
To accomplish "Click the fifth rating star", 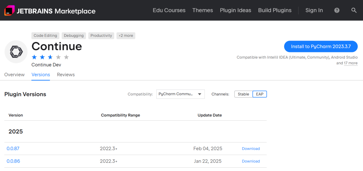I will pos(66,57).
